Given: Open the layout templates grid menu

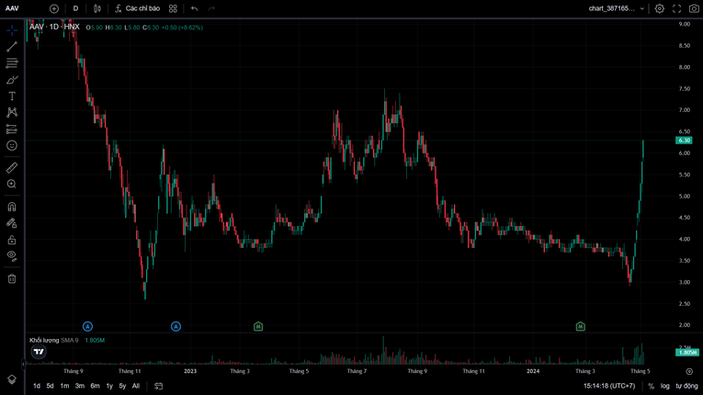Looking at the screenshot, I should click(x=173, y=8).
